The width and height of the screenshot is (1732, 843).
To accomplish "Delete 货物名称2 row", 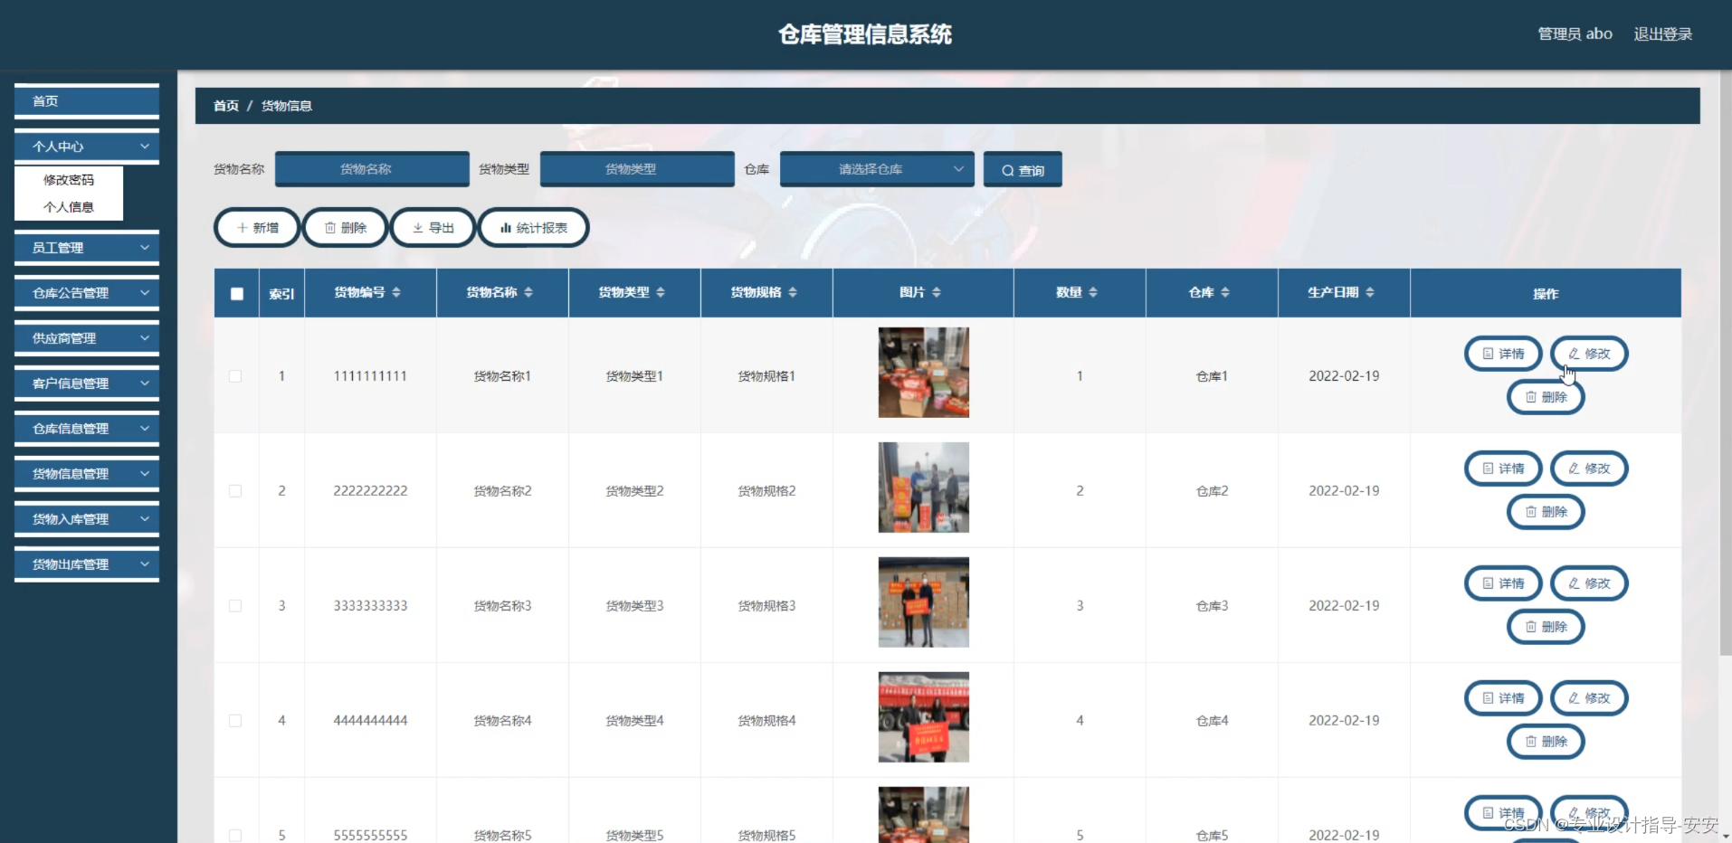I will [x=1546, y=512].
